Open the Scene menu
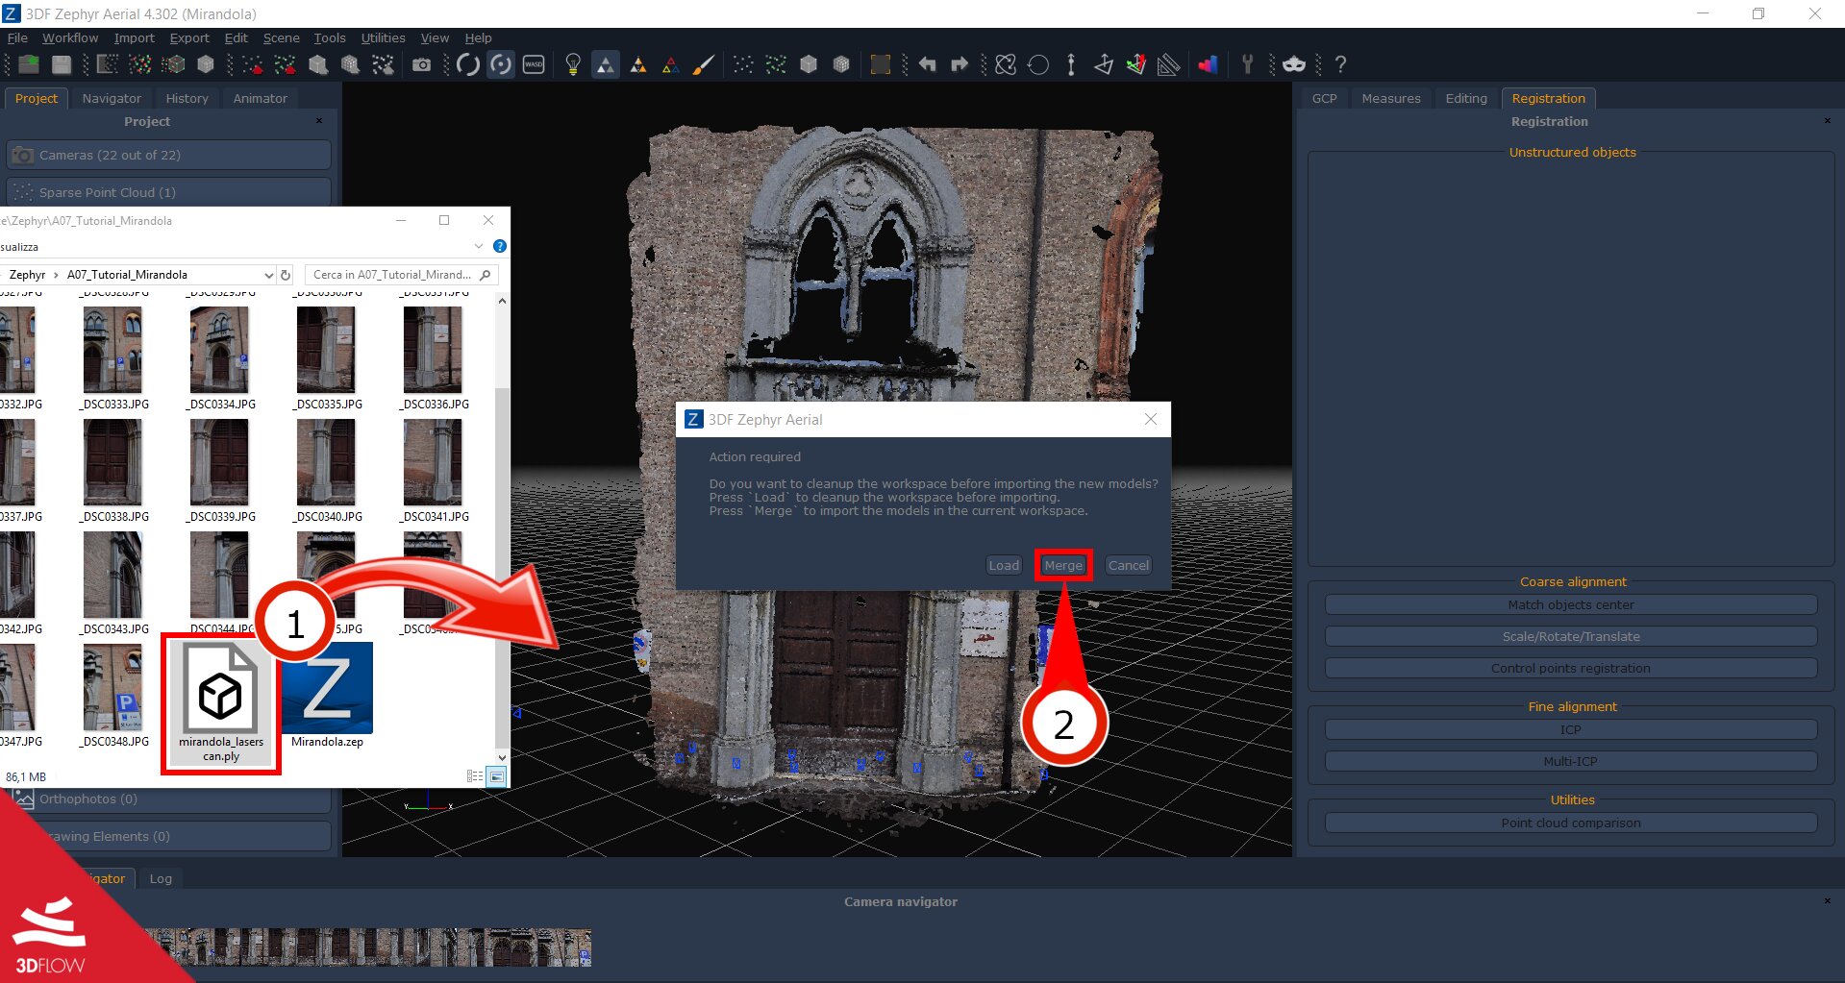Screen dimensions: 1845x983 [282, 37]
